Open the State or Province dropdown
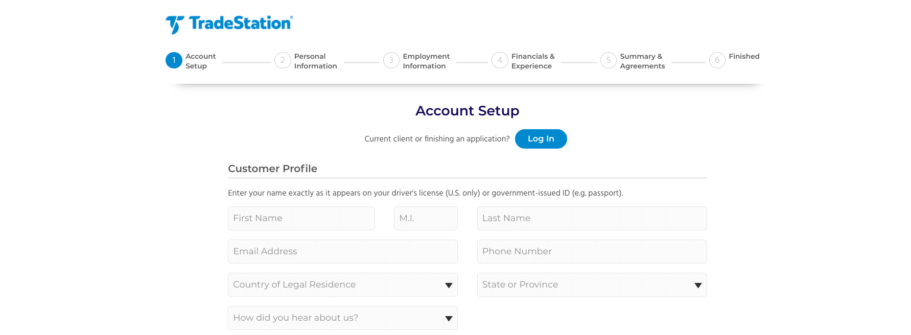911x335 pixels. [x=591, y=284]
